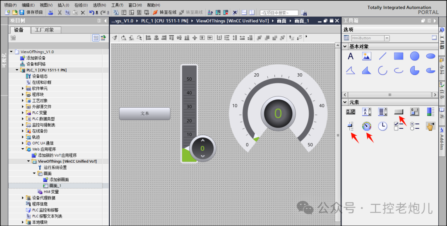The width and height of the screenshot is (447, 226).
Task: Collapse the 元素 section
Action: pyautogui.click(x=345, y=102)
